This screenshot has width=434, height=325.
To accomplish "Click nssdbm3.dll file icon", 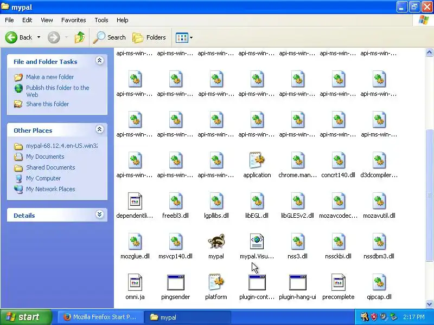I will pos(379,242).
